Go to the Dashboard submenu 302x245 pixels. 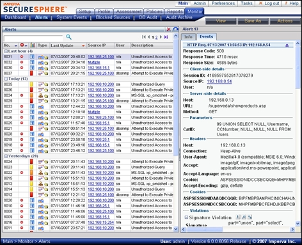15,17
